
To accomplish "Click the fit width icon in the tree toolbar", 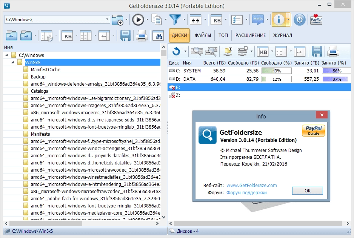I will [x=104, y=36].
